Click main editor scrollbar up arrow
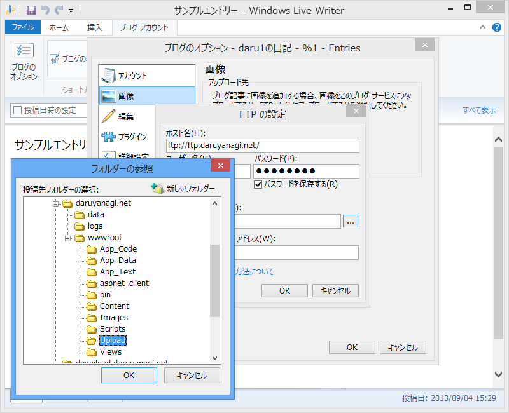Image resolution: width=509 pixels, height=413 pixels. click(x=498, y=140)
